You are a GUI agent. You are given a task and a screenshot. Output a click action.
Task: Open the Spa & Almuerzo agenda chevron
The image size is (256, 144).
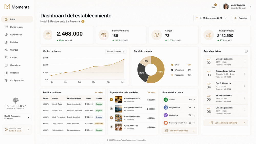point(244,86)
